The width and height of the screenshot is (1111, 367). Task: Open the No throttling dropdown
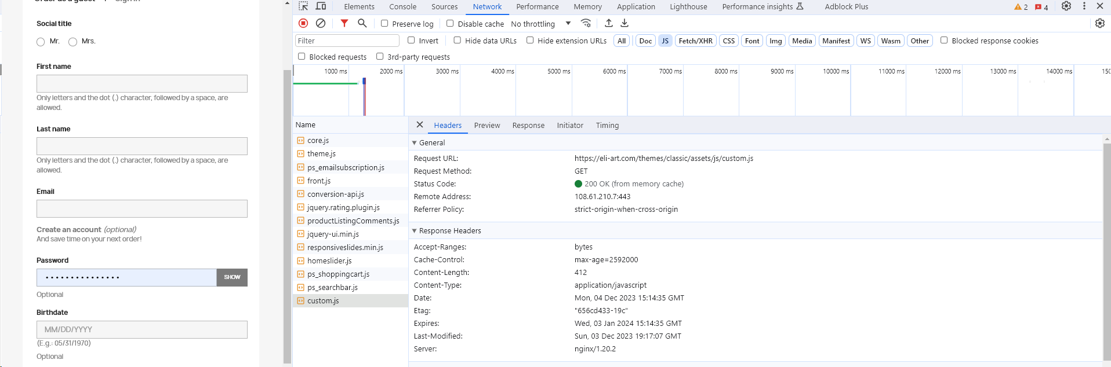point(540,24)
